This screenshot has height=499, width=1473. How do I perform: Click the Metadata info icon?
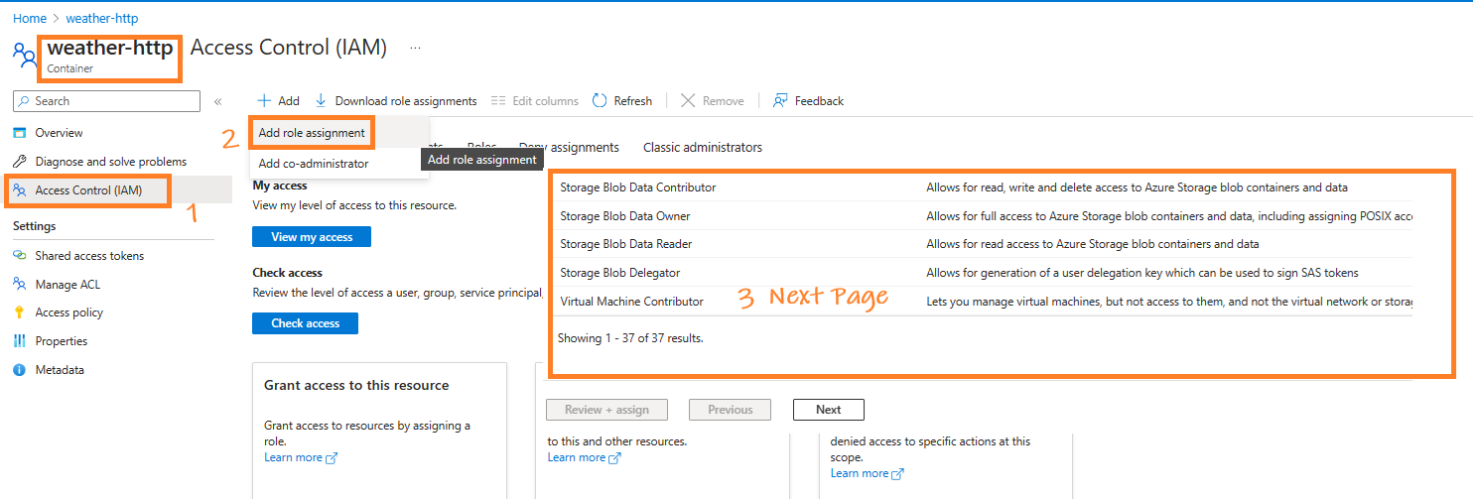point(20,370)
